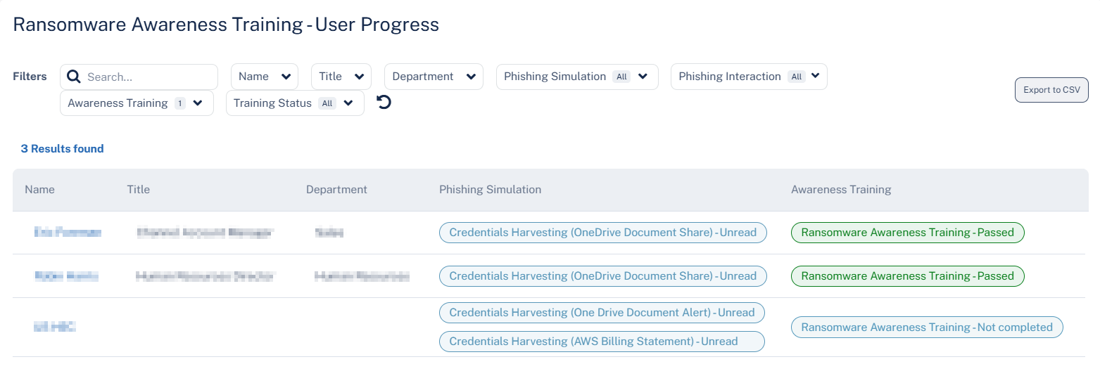This screenshot has height=376, width=1100.
Task: Click the first Ransomware Awareness Training Passed tag
Action: point(907,233)
